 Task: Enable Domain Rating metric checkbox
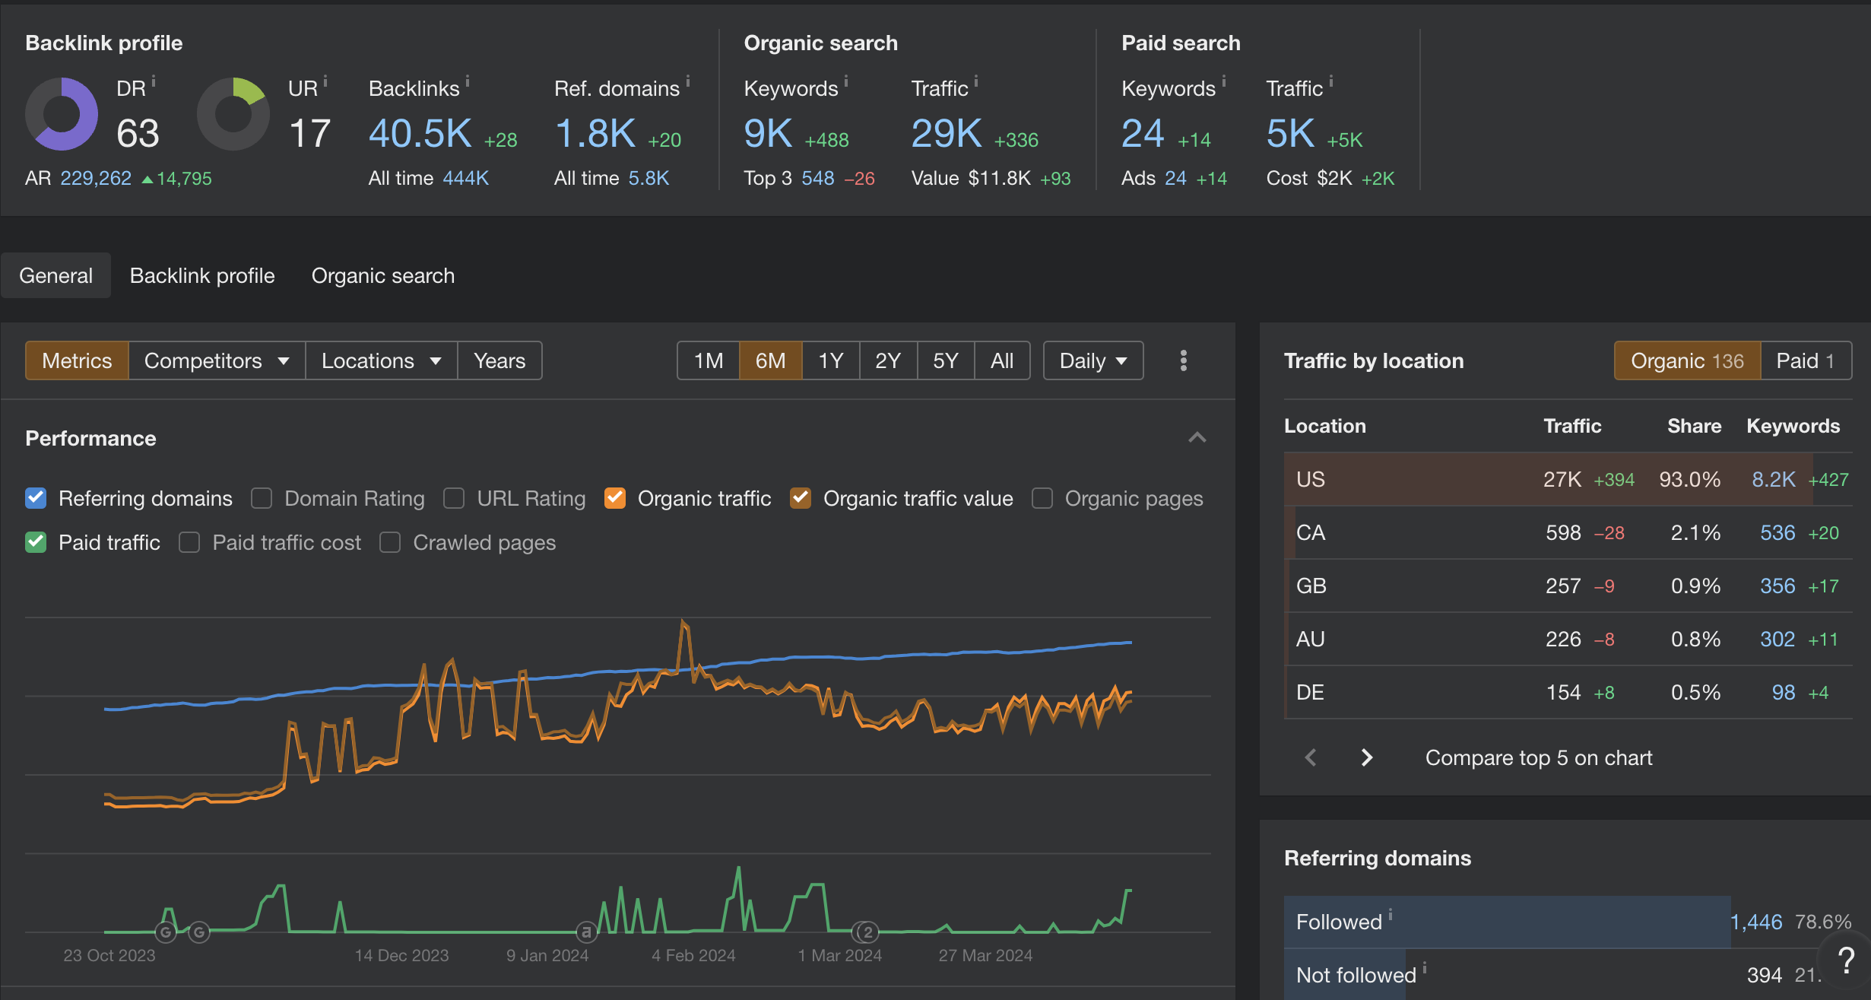(x=262, y=498)
